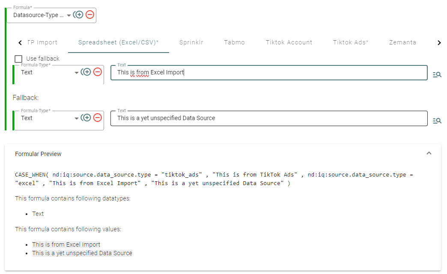This screenshot has width=447, height=274.
Task: Open value search for the Fallback text
Action: pos(437,121)
